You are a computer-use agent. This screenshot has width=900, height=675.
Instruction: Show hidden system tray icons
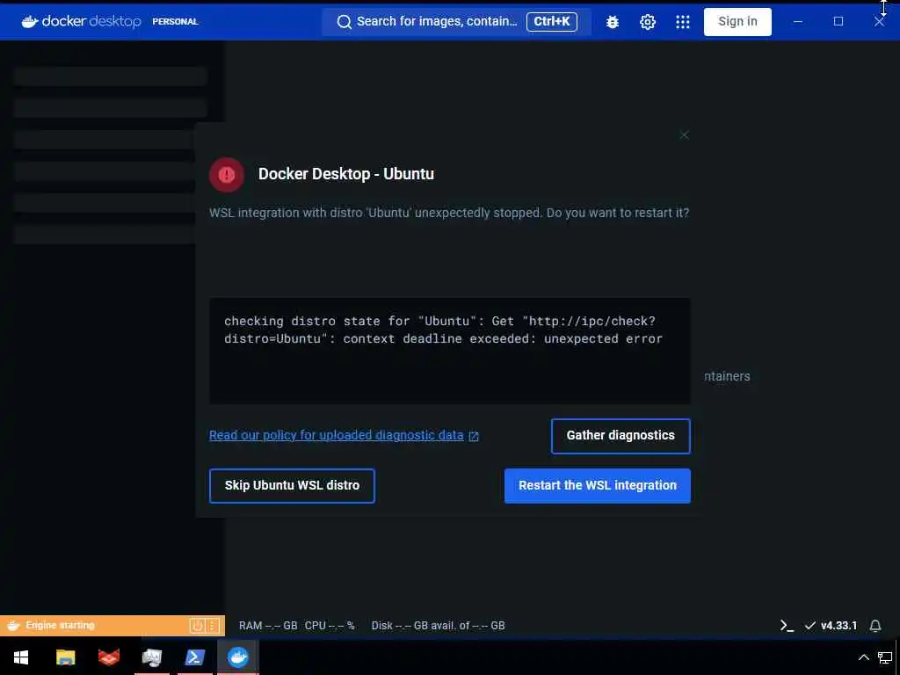(x=863, y=657)
